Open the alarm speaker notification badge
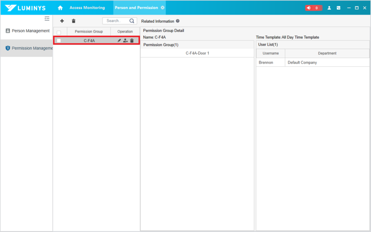Screen dimensions: 371x232 (x=313, y=8)
